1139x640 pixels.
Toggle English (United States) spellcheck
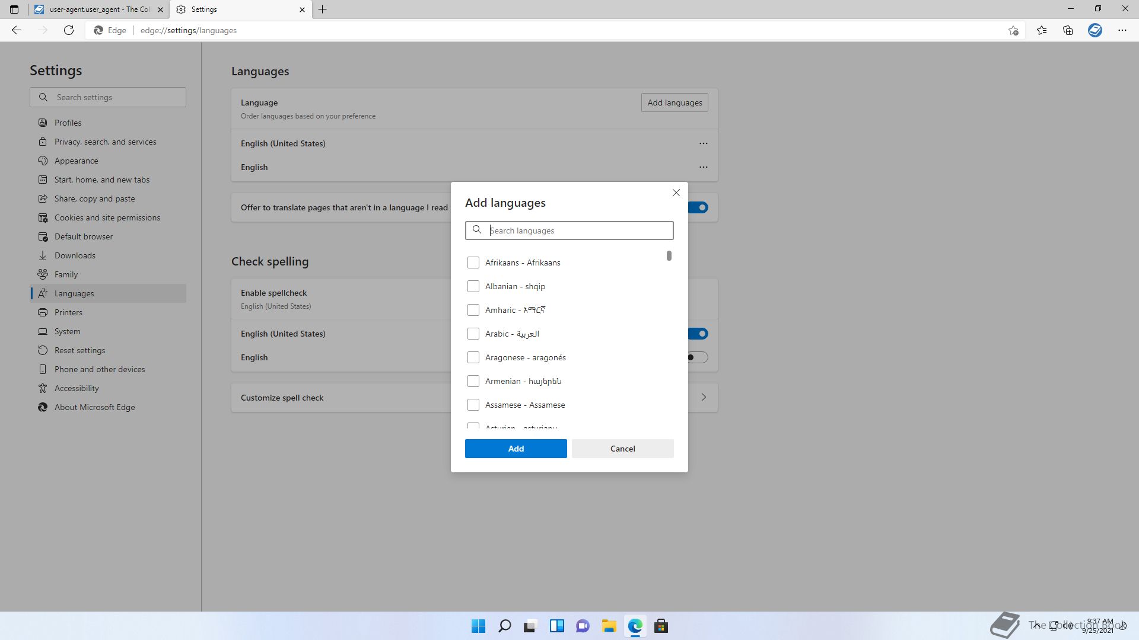[x=698, y=334]
